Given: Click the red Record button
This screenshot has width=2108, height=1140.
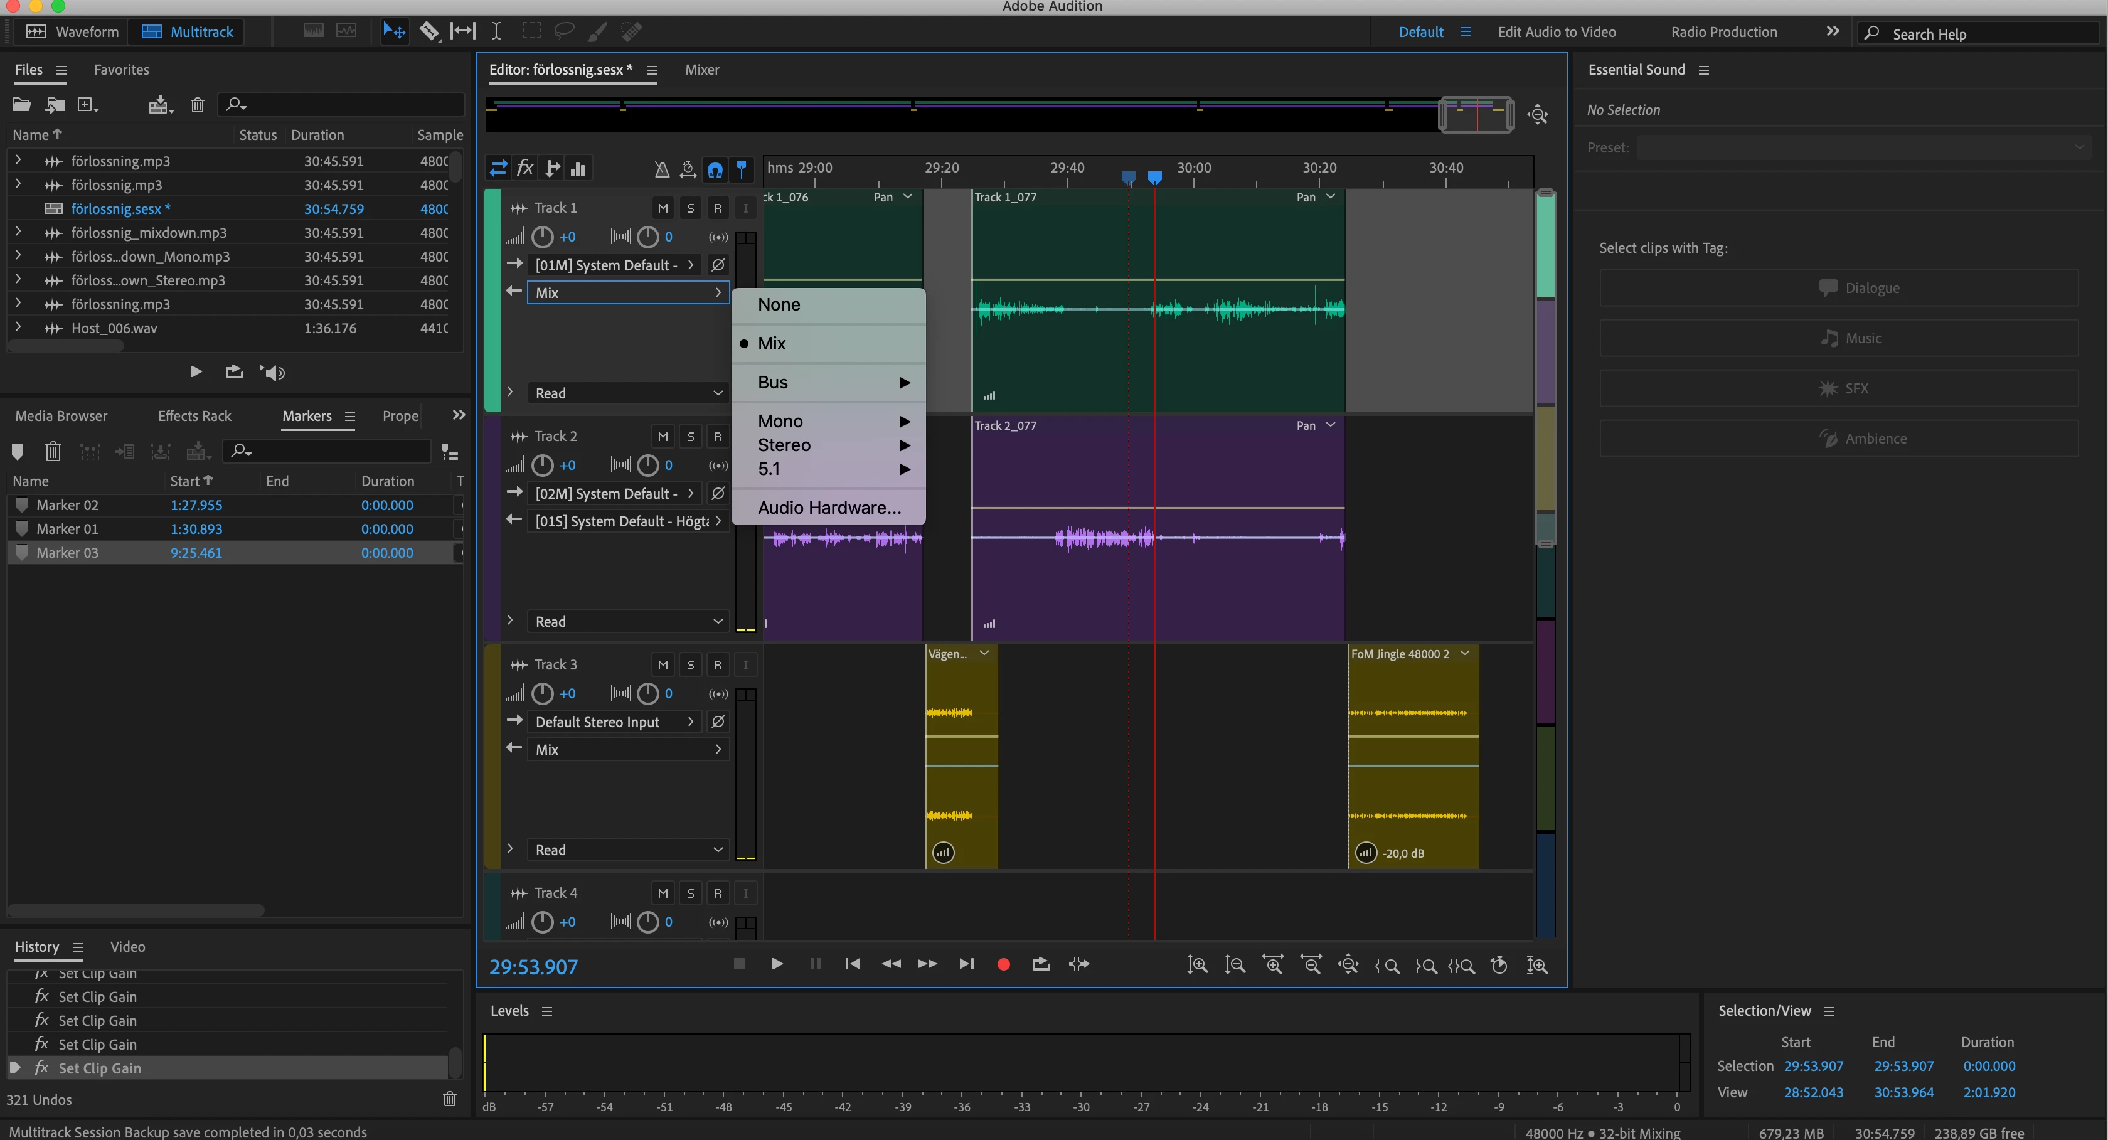Looking at the screenshot, I should click(1003, 964).
